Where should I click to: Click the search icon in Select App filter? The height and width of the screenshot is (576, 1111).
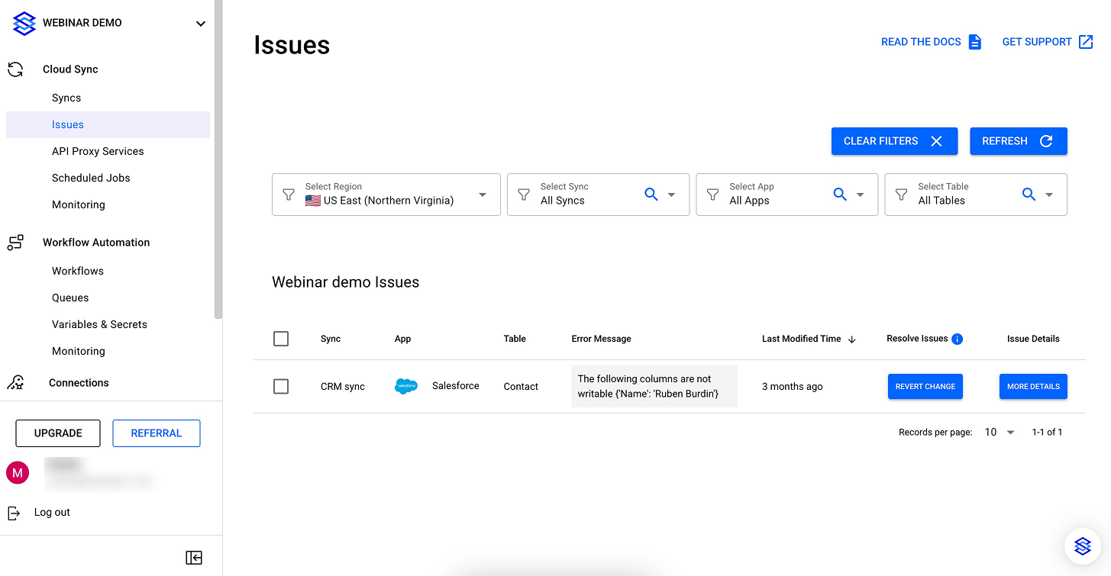839,195
